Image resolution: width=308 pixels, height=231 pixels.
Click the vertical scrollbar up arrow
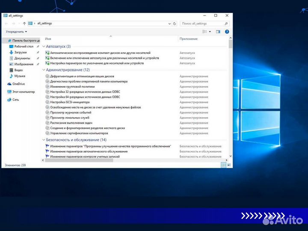(231, 38)
